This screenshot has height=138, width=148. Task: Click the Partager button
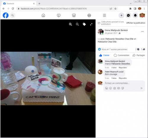pos(139,55)
